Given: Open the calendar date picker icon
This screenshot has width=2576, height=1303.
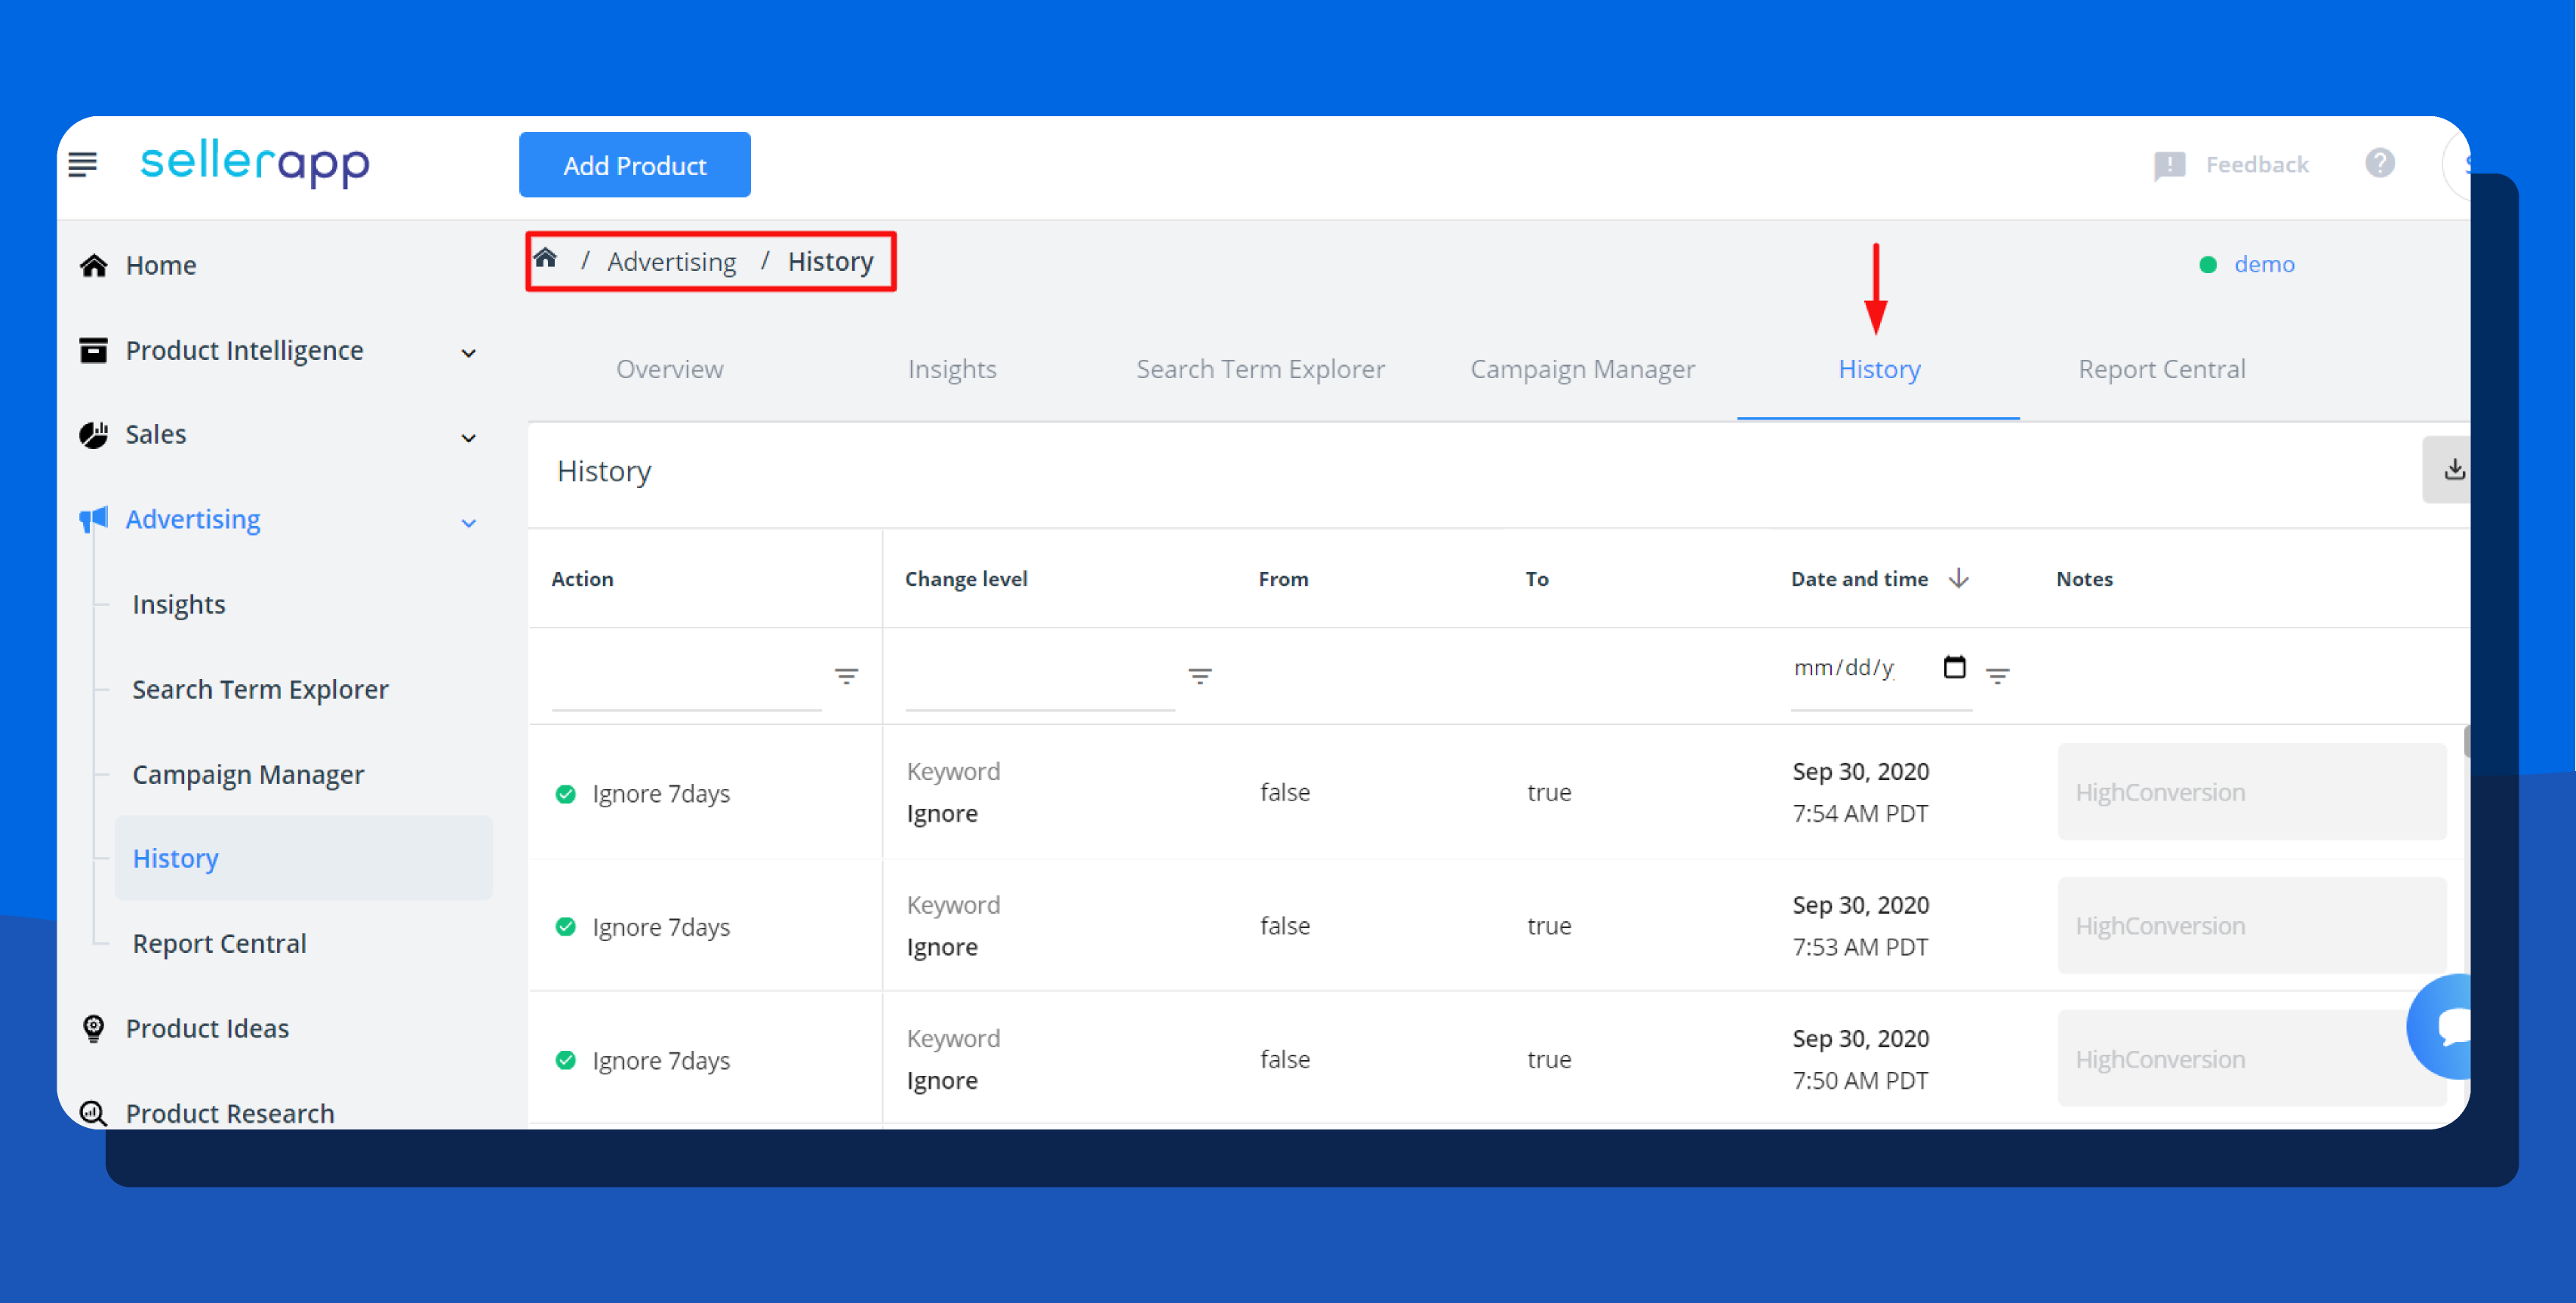Looking at the screenshot, I should [x=1954, y=667].
